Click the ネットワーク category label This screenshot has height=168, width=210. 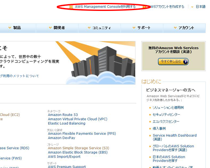[x=54, y=111]
